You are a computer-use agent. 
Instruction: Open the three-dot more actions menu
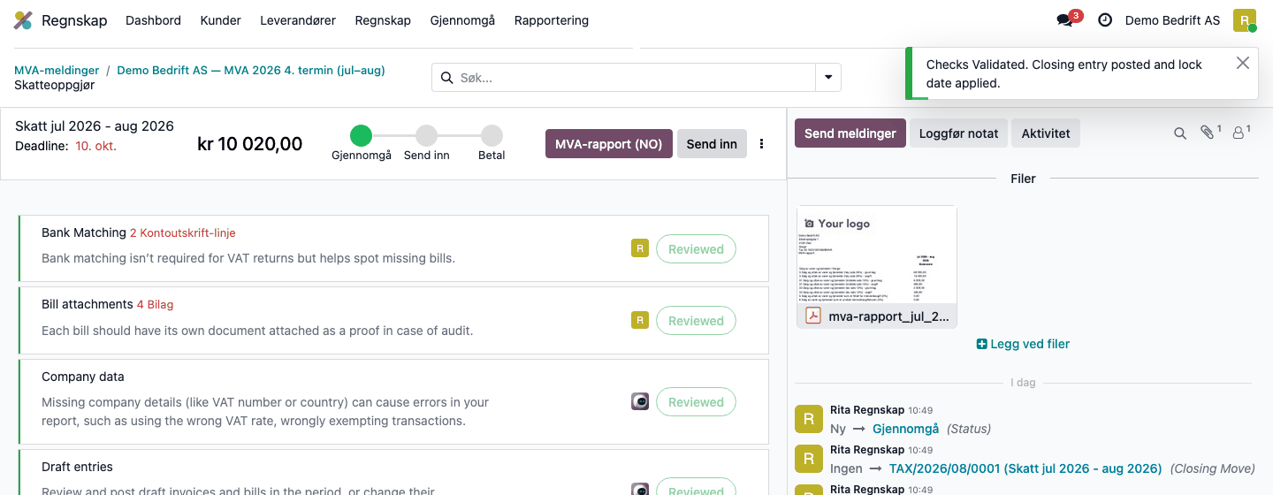coord(762,144)
